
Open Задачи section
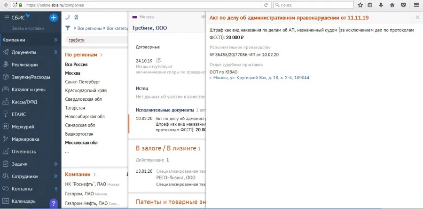(19, 164)
